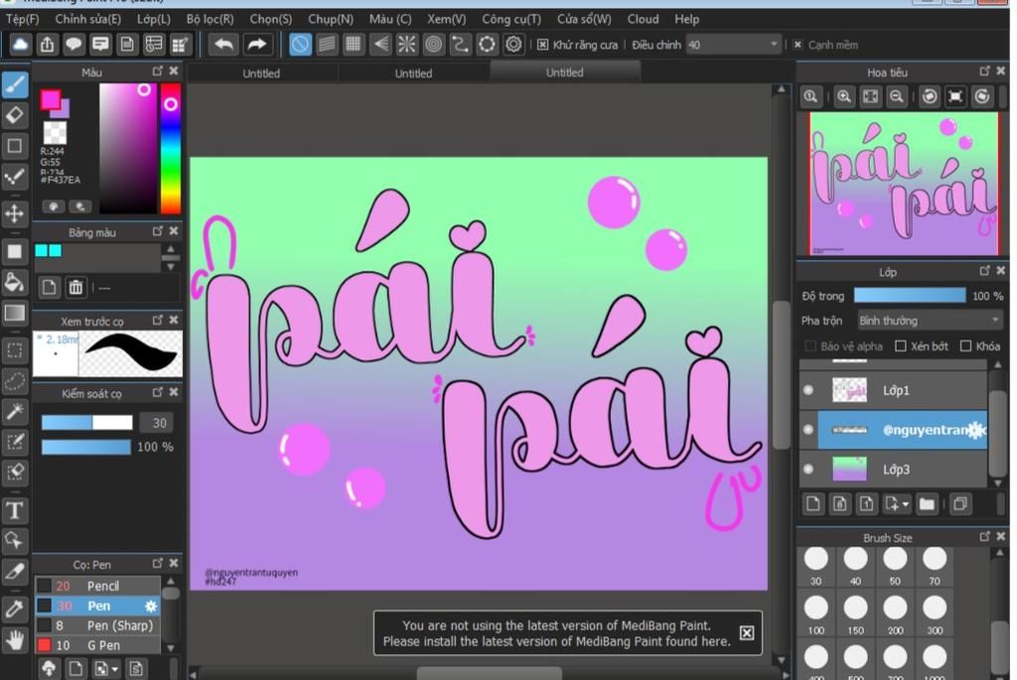
Task: Hide the @nguyentran layer visibility
Action: click(x=808, y=429)
